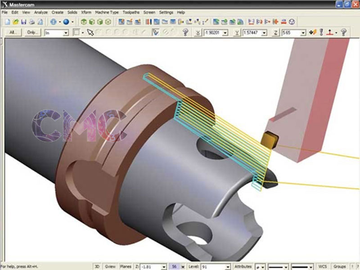Click the Only... selection button
This screenshot has width=360, height=270.
point(32,32)
